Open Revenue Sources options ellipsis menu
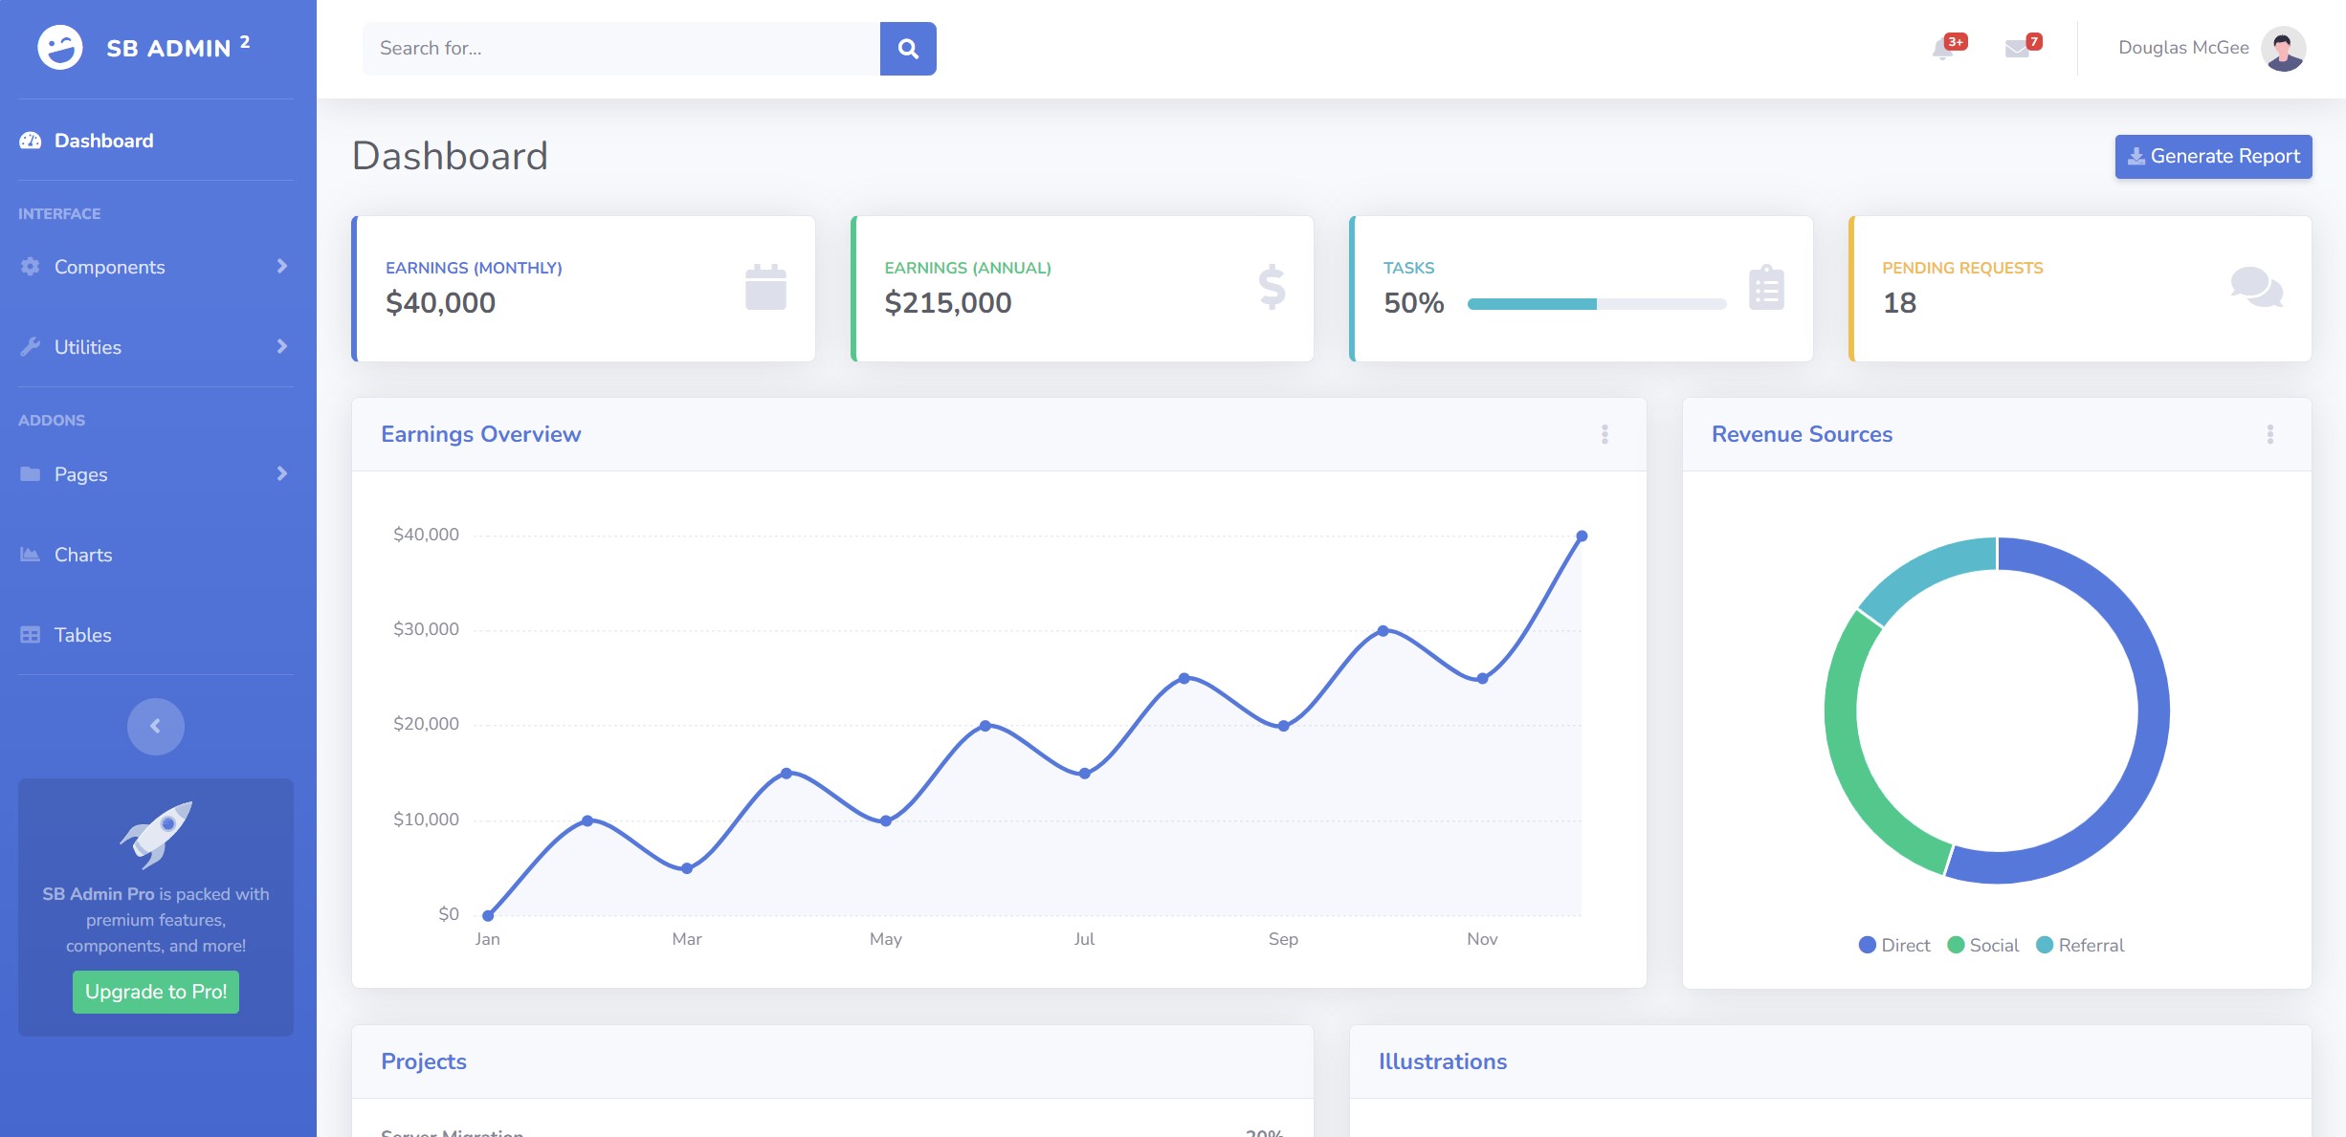 (x=2269, y=434)
